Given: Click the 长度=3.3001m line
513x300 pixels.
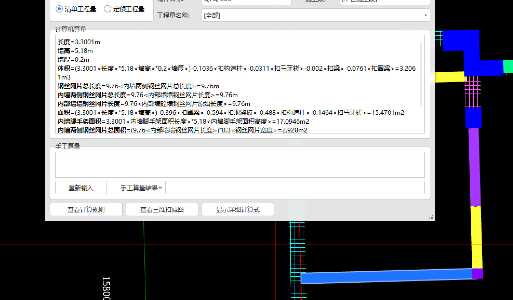Looking at the screenshot, I should pos(79,42).
